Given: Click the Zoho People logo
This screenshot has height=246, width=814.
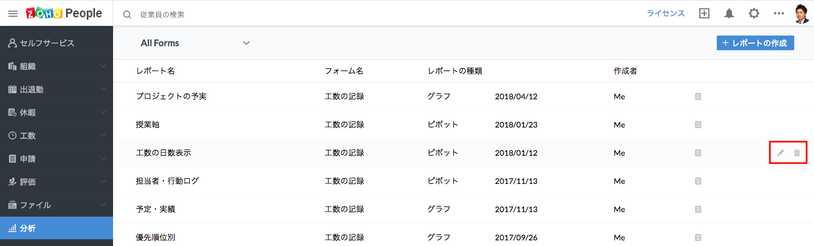Looking at the screenshot, I should click(x=64, y=14).
